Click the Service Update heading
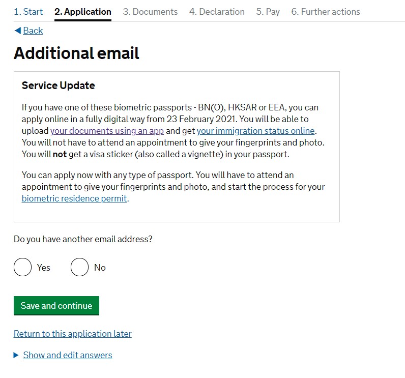 pos(59,85)
